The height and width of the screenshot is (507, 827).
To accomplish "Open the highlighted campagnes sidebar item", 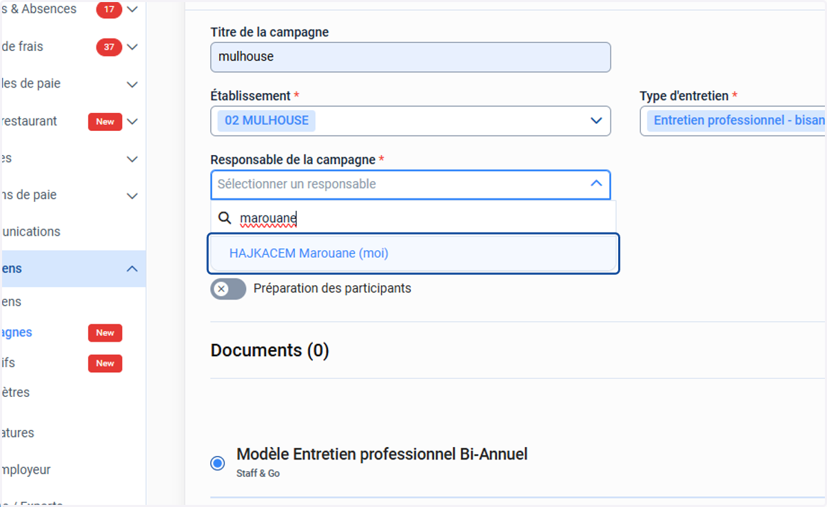I will [17, 332].
